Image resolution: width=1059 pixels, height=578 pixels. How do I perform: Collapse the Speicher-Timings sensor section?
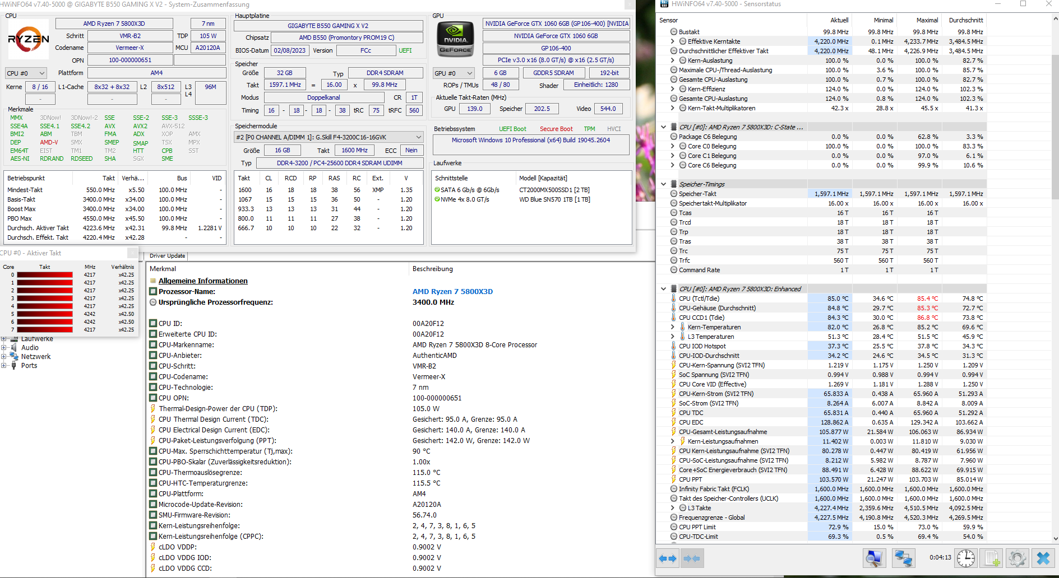pos(664,184)
